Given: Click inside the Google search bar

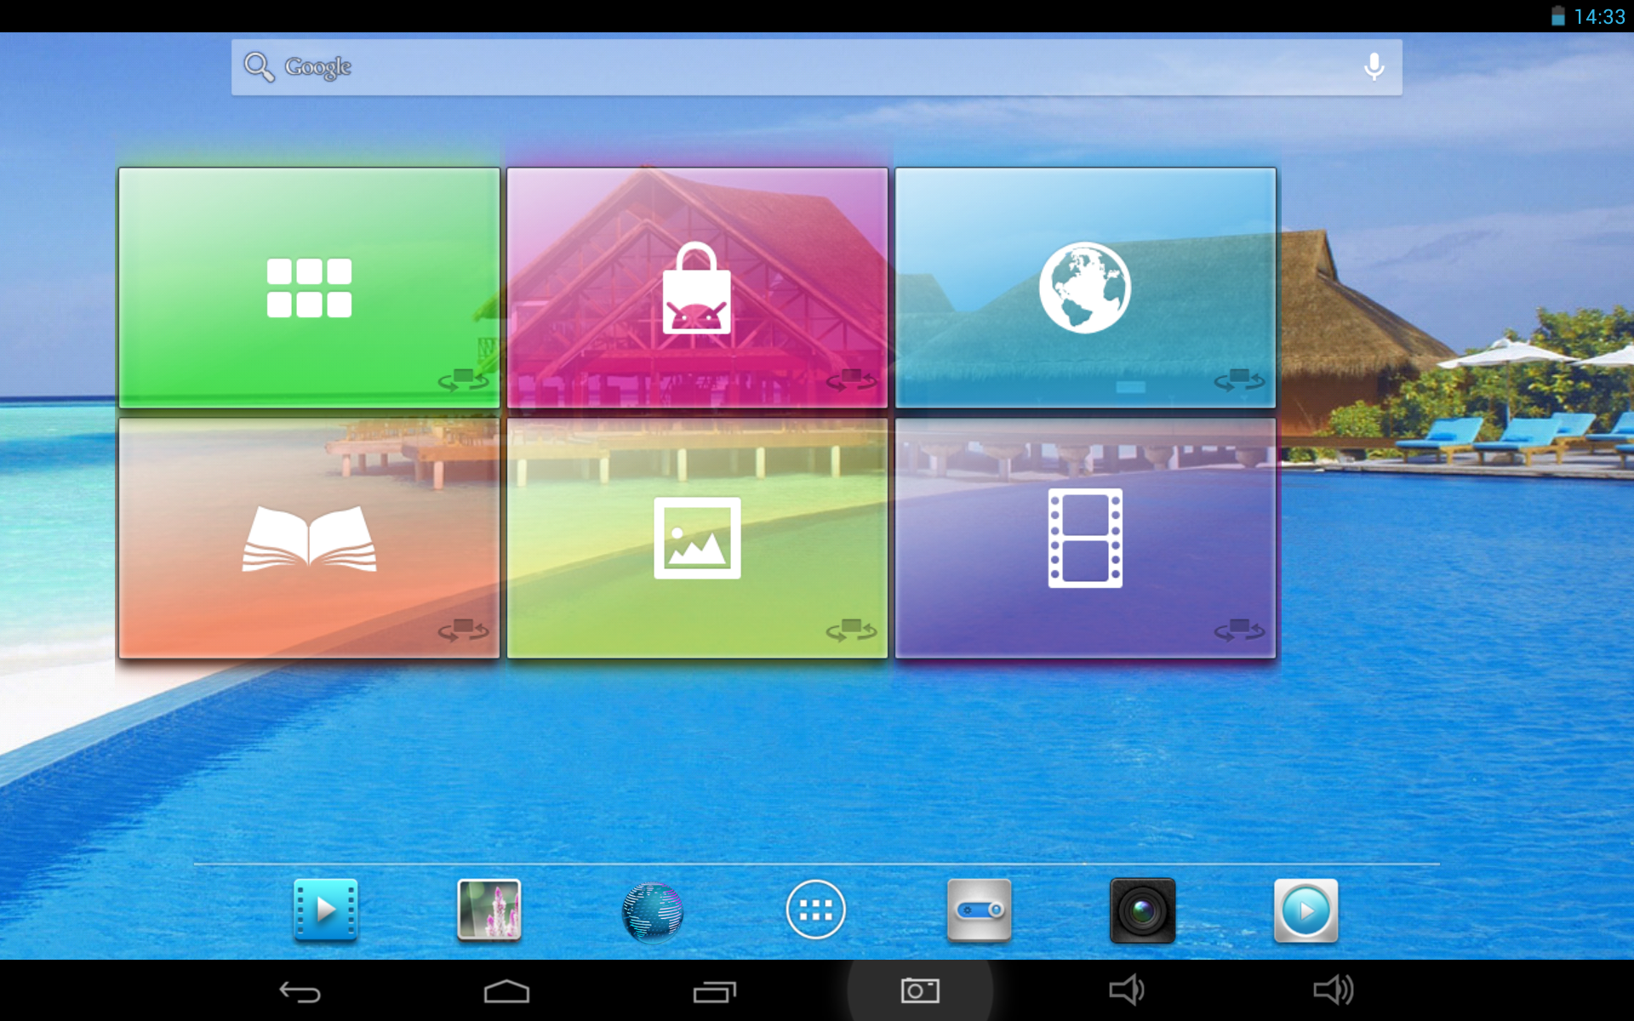Looking at the screenshot, I should 816,67.
